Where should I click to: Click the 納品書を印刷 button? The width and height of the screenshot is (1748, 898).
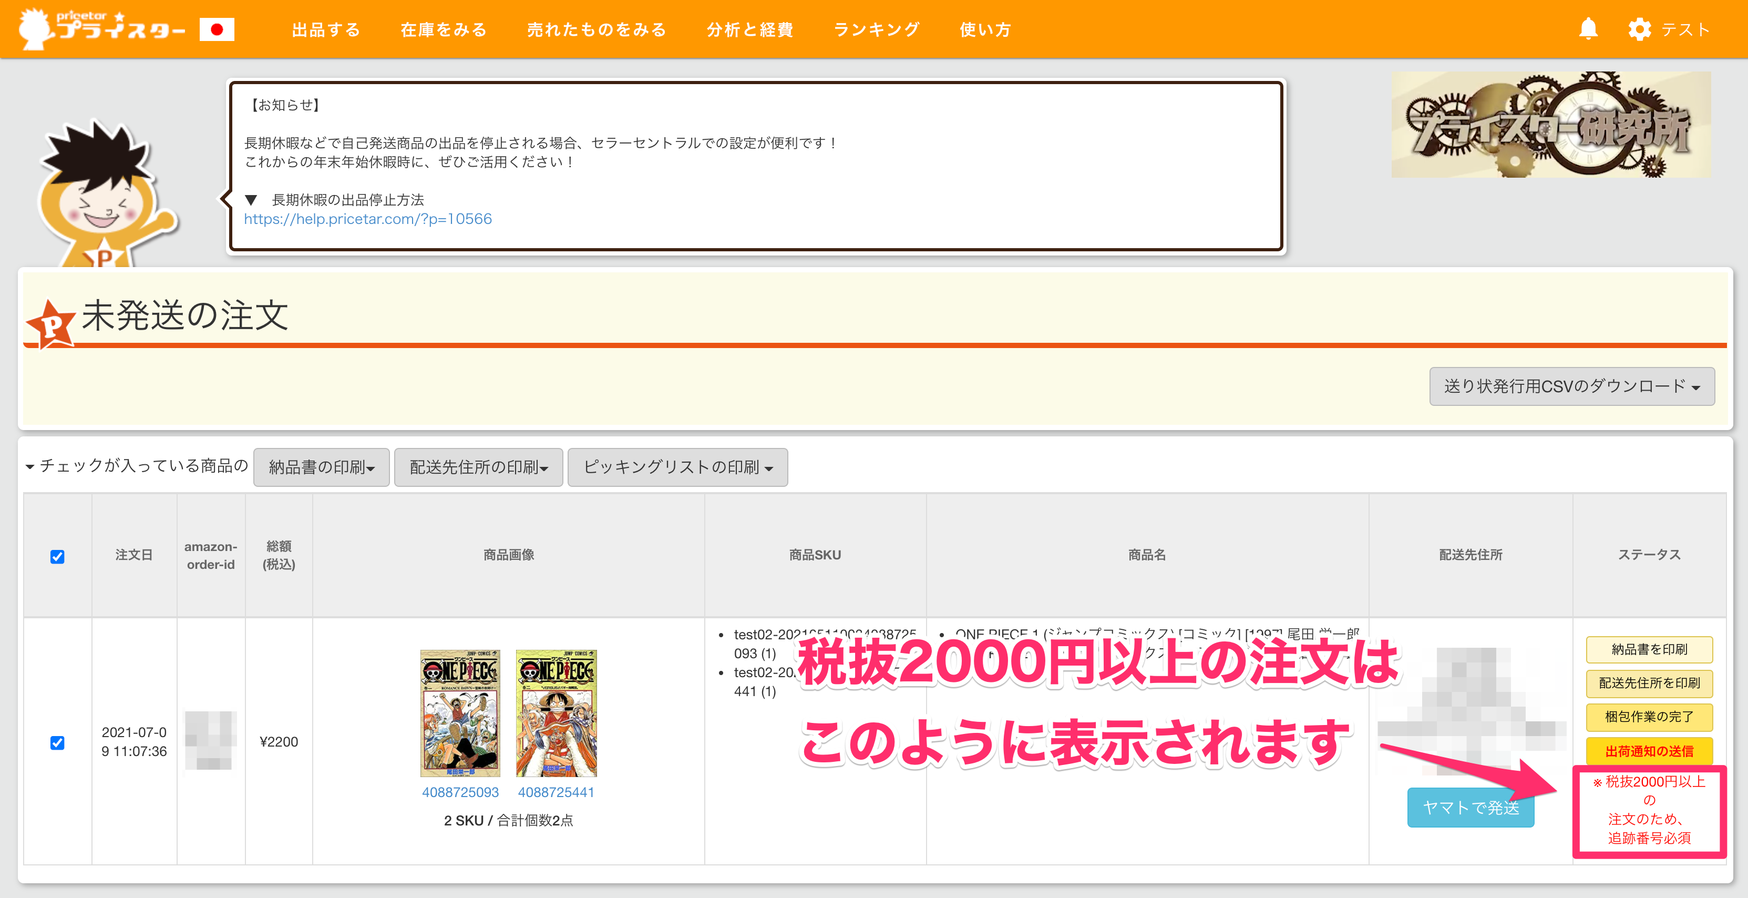tap(1650, 649)
